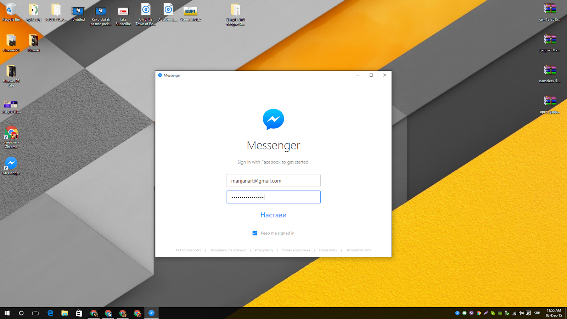Click the Chrome icon in the system tray
The image size is (567, 319).
(x=478, y=313)
